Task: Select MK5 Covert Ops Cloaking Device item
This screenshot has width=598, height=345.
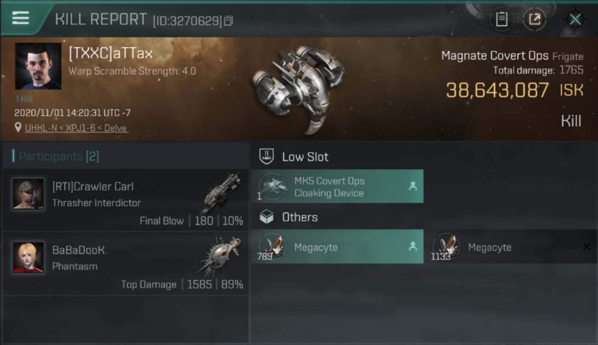Action: (337, 186)
